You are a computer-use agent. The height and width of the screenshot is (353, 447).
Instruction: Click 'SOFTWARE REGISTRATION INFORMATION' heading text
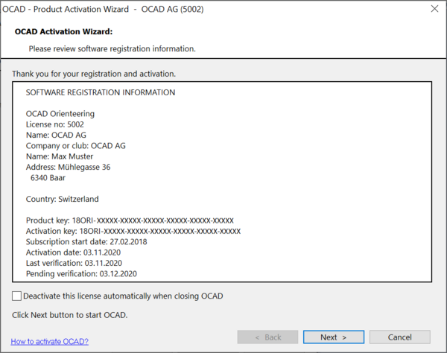click(101, 92)
